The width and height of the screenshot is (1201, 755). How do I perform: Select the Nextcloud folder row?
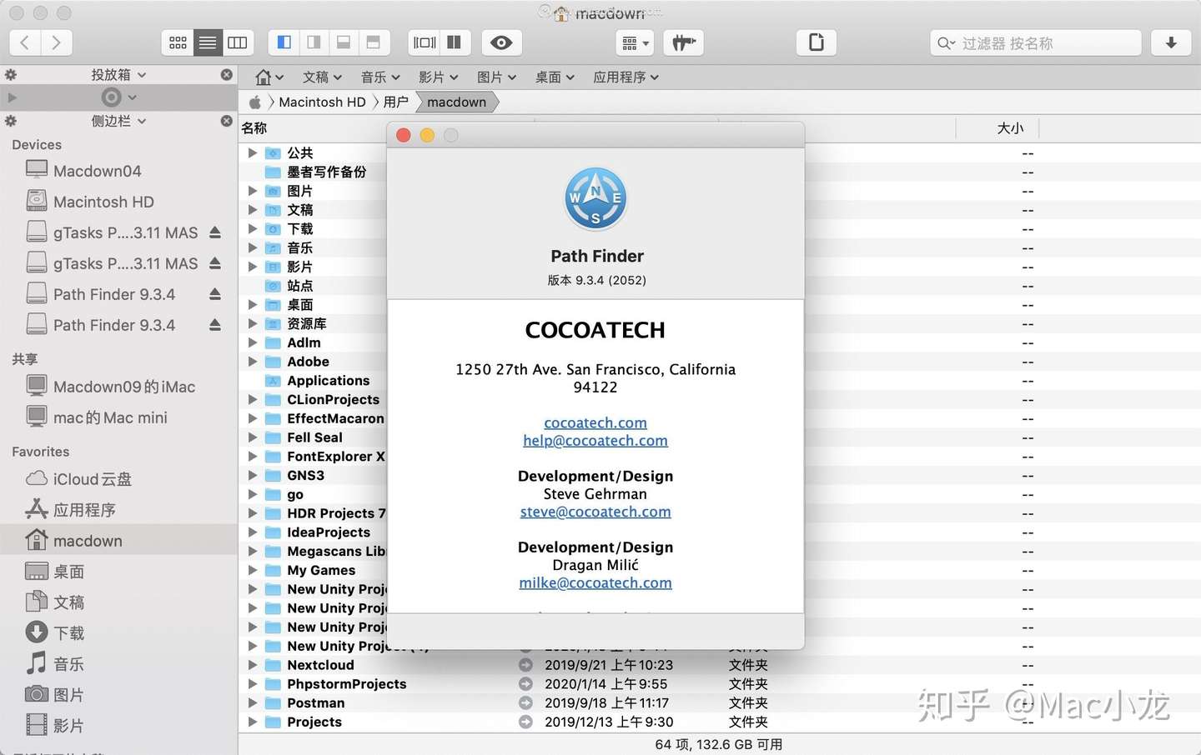click(719, 665)
